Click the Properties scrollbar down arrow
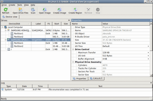This screenshot has height=101, width=153. pyautogui.click(x=151, y=75)
